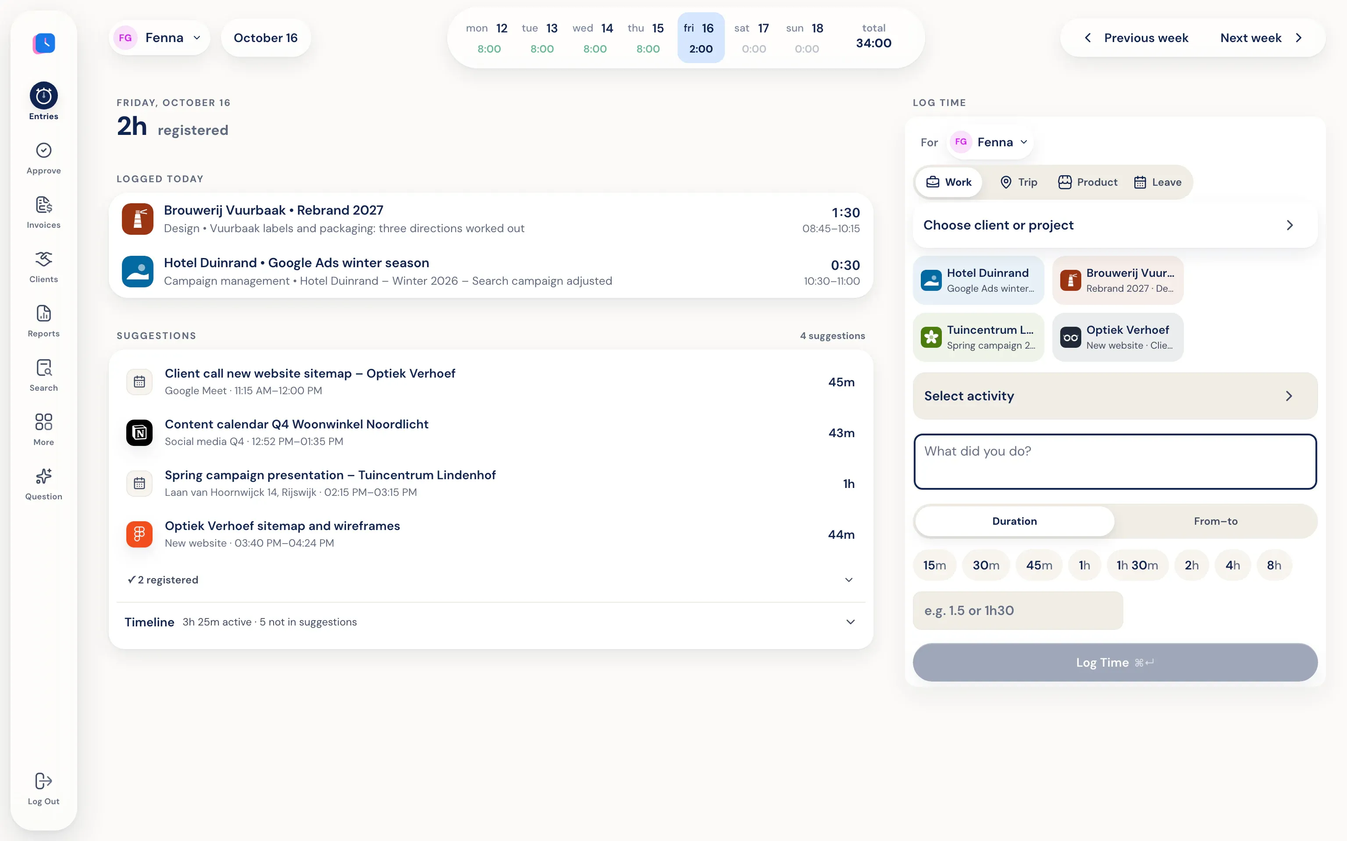This screenshot has width=1347, height=841.
Task: Select the Tuincentrum project tile with the green icon
Action: pyautogui.click(x=978, y=337)
